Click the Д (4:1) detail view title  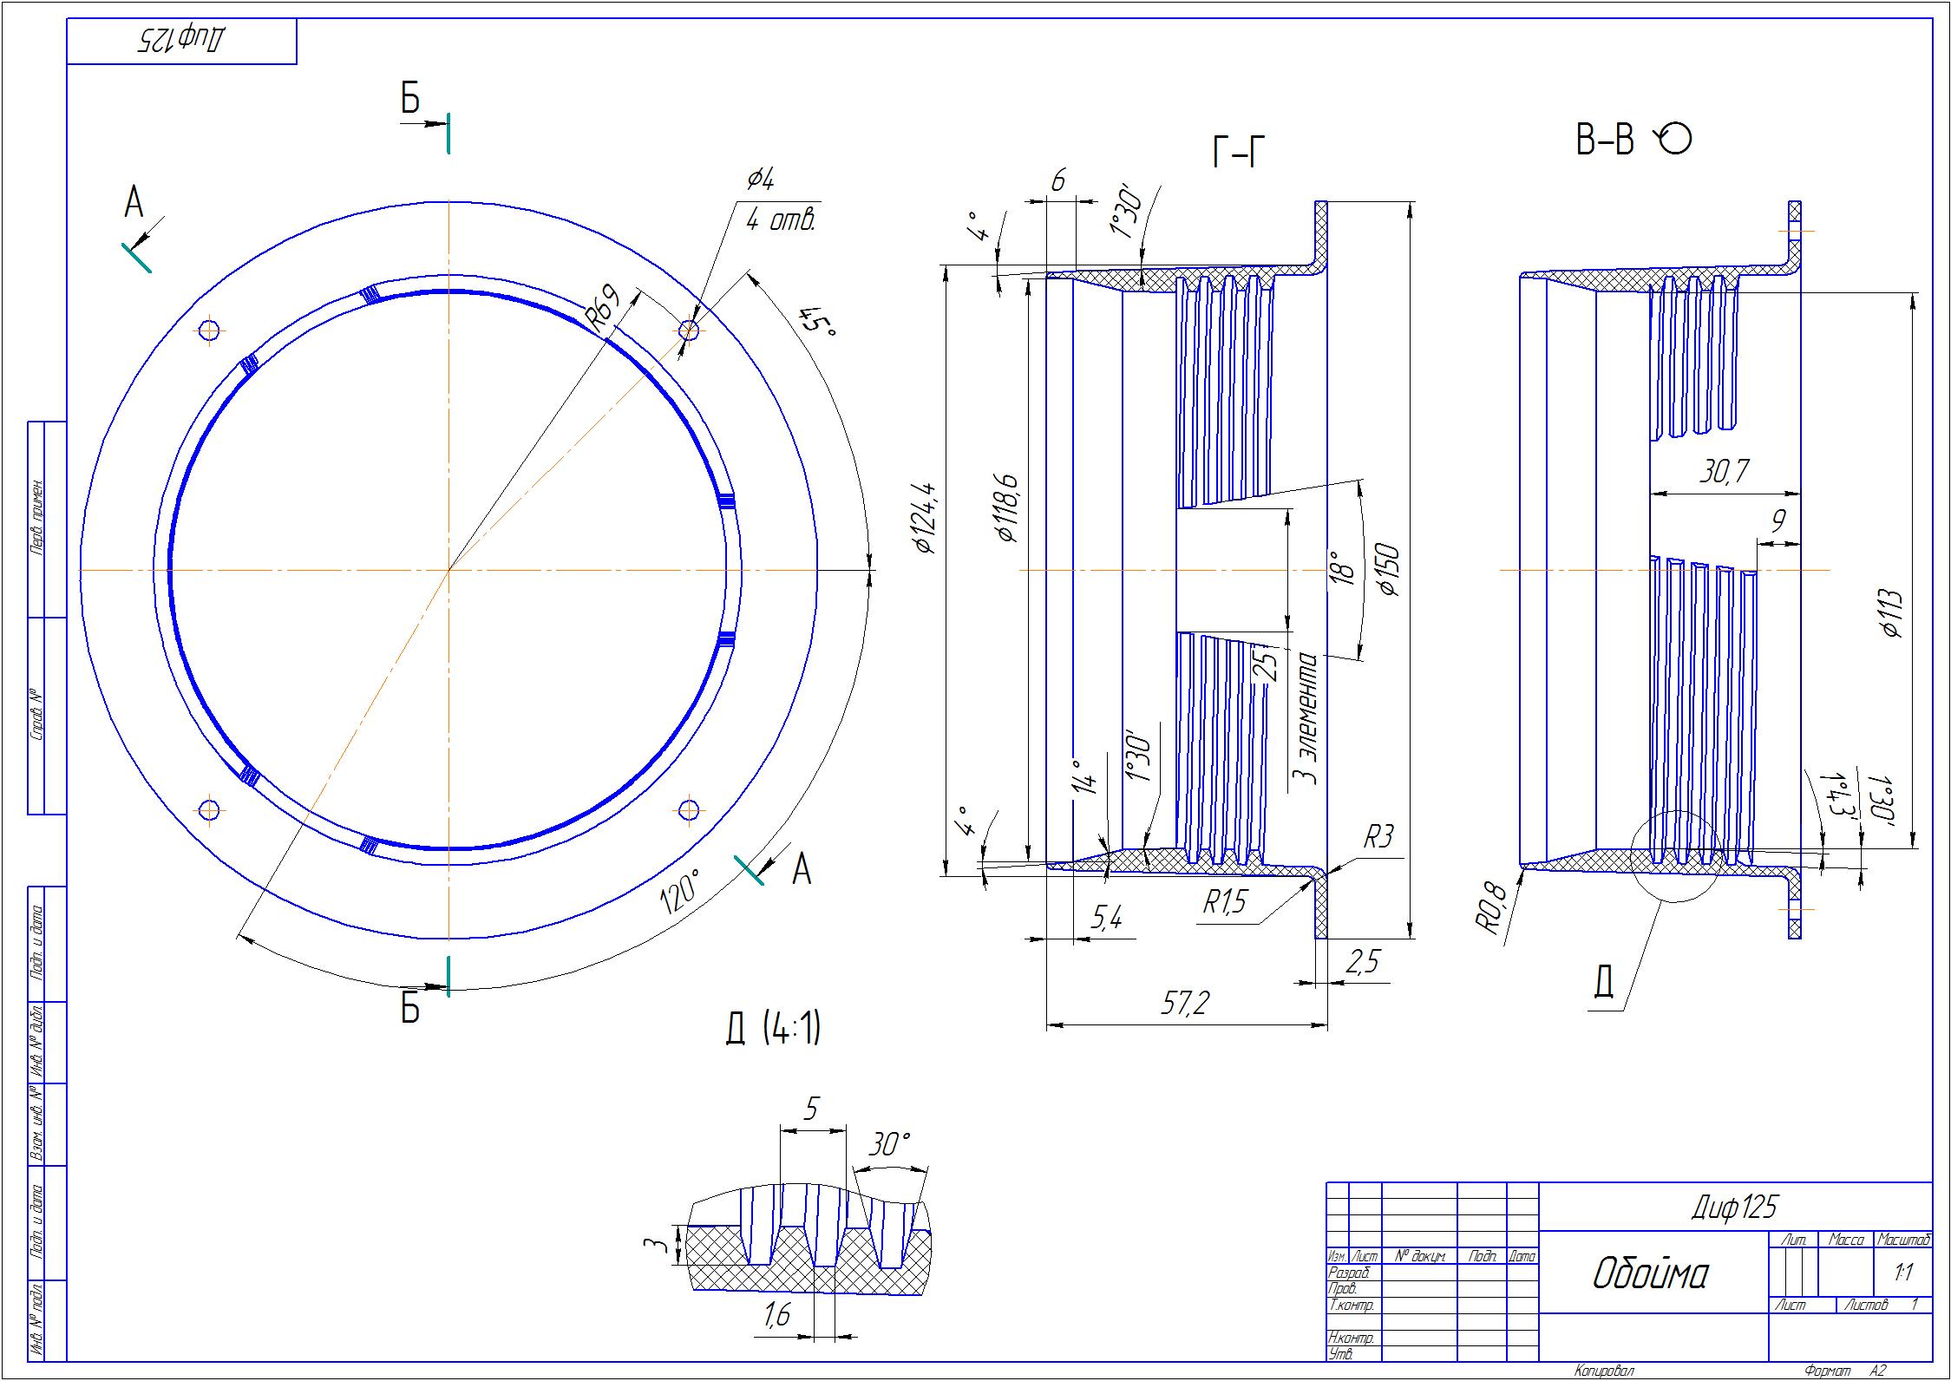(773, 1030)
